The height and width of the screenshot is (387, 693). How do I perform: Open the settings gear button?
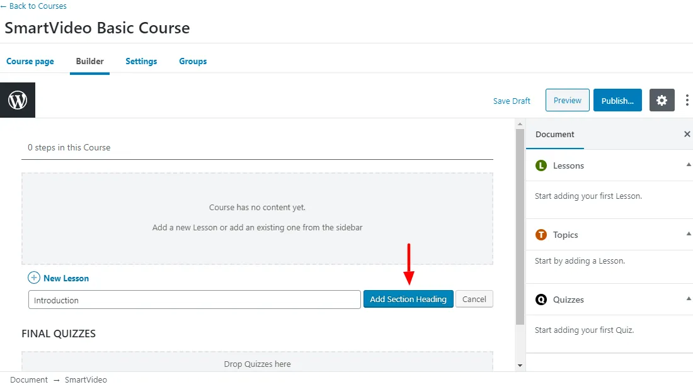click(661, 100)
